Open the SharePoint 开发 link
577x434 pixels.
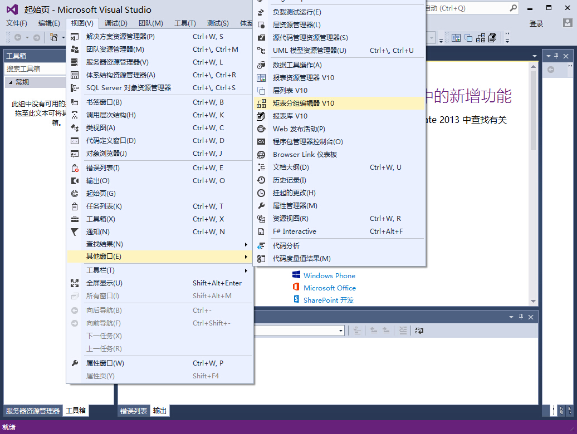329,300
